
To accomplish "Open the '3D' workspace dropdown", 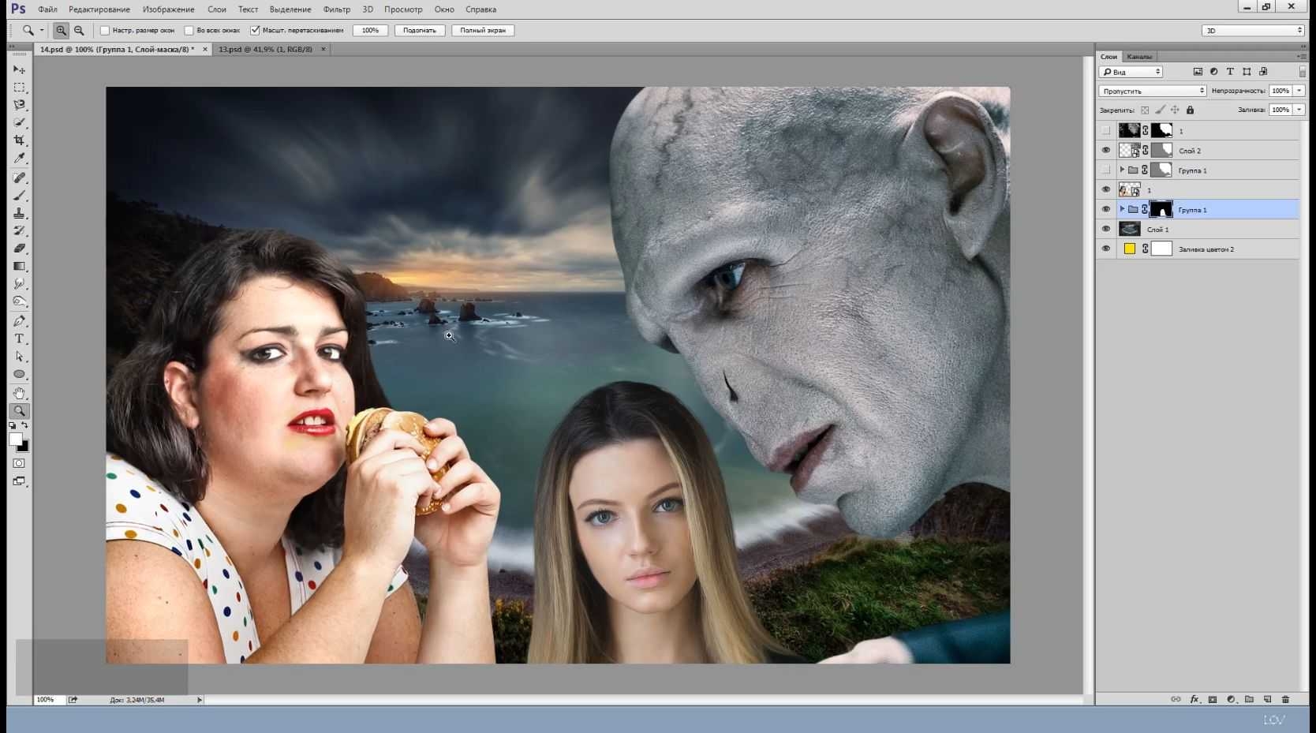I will (1253, 30).
